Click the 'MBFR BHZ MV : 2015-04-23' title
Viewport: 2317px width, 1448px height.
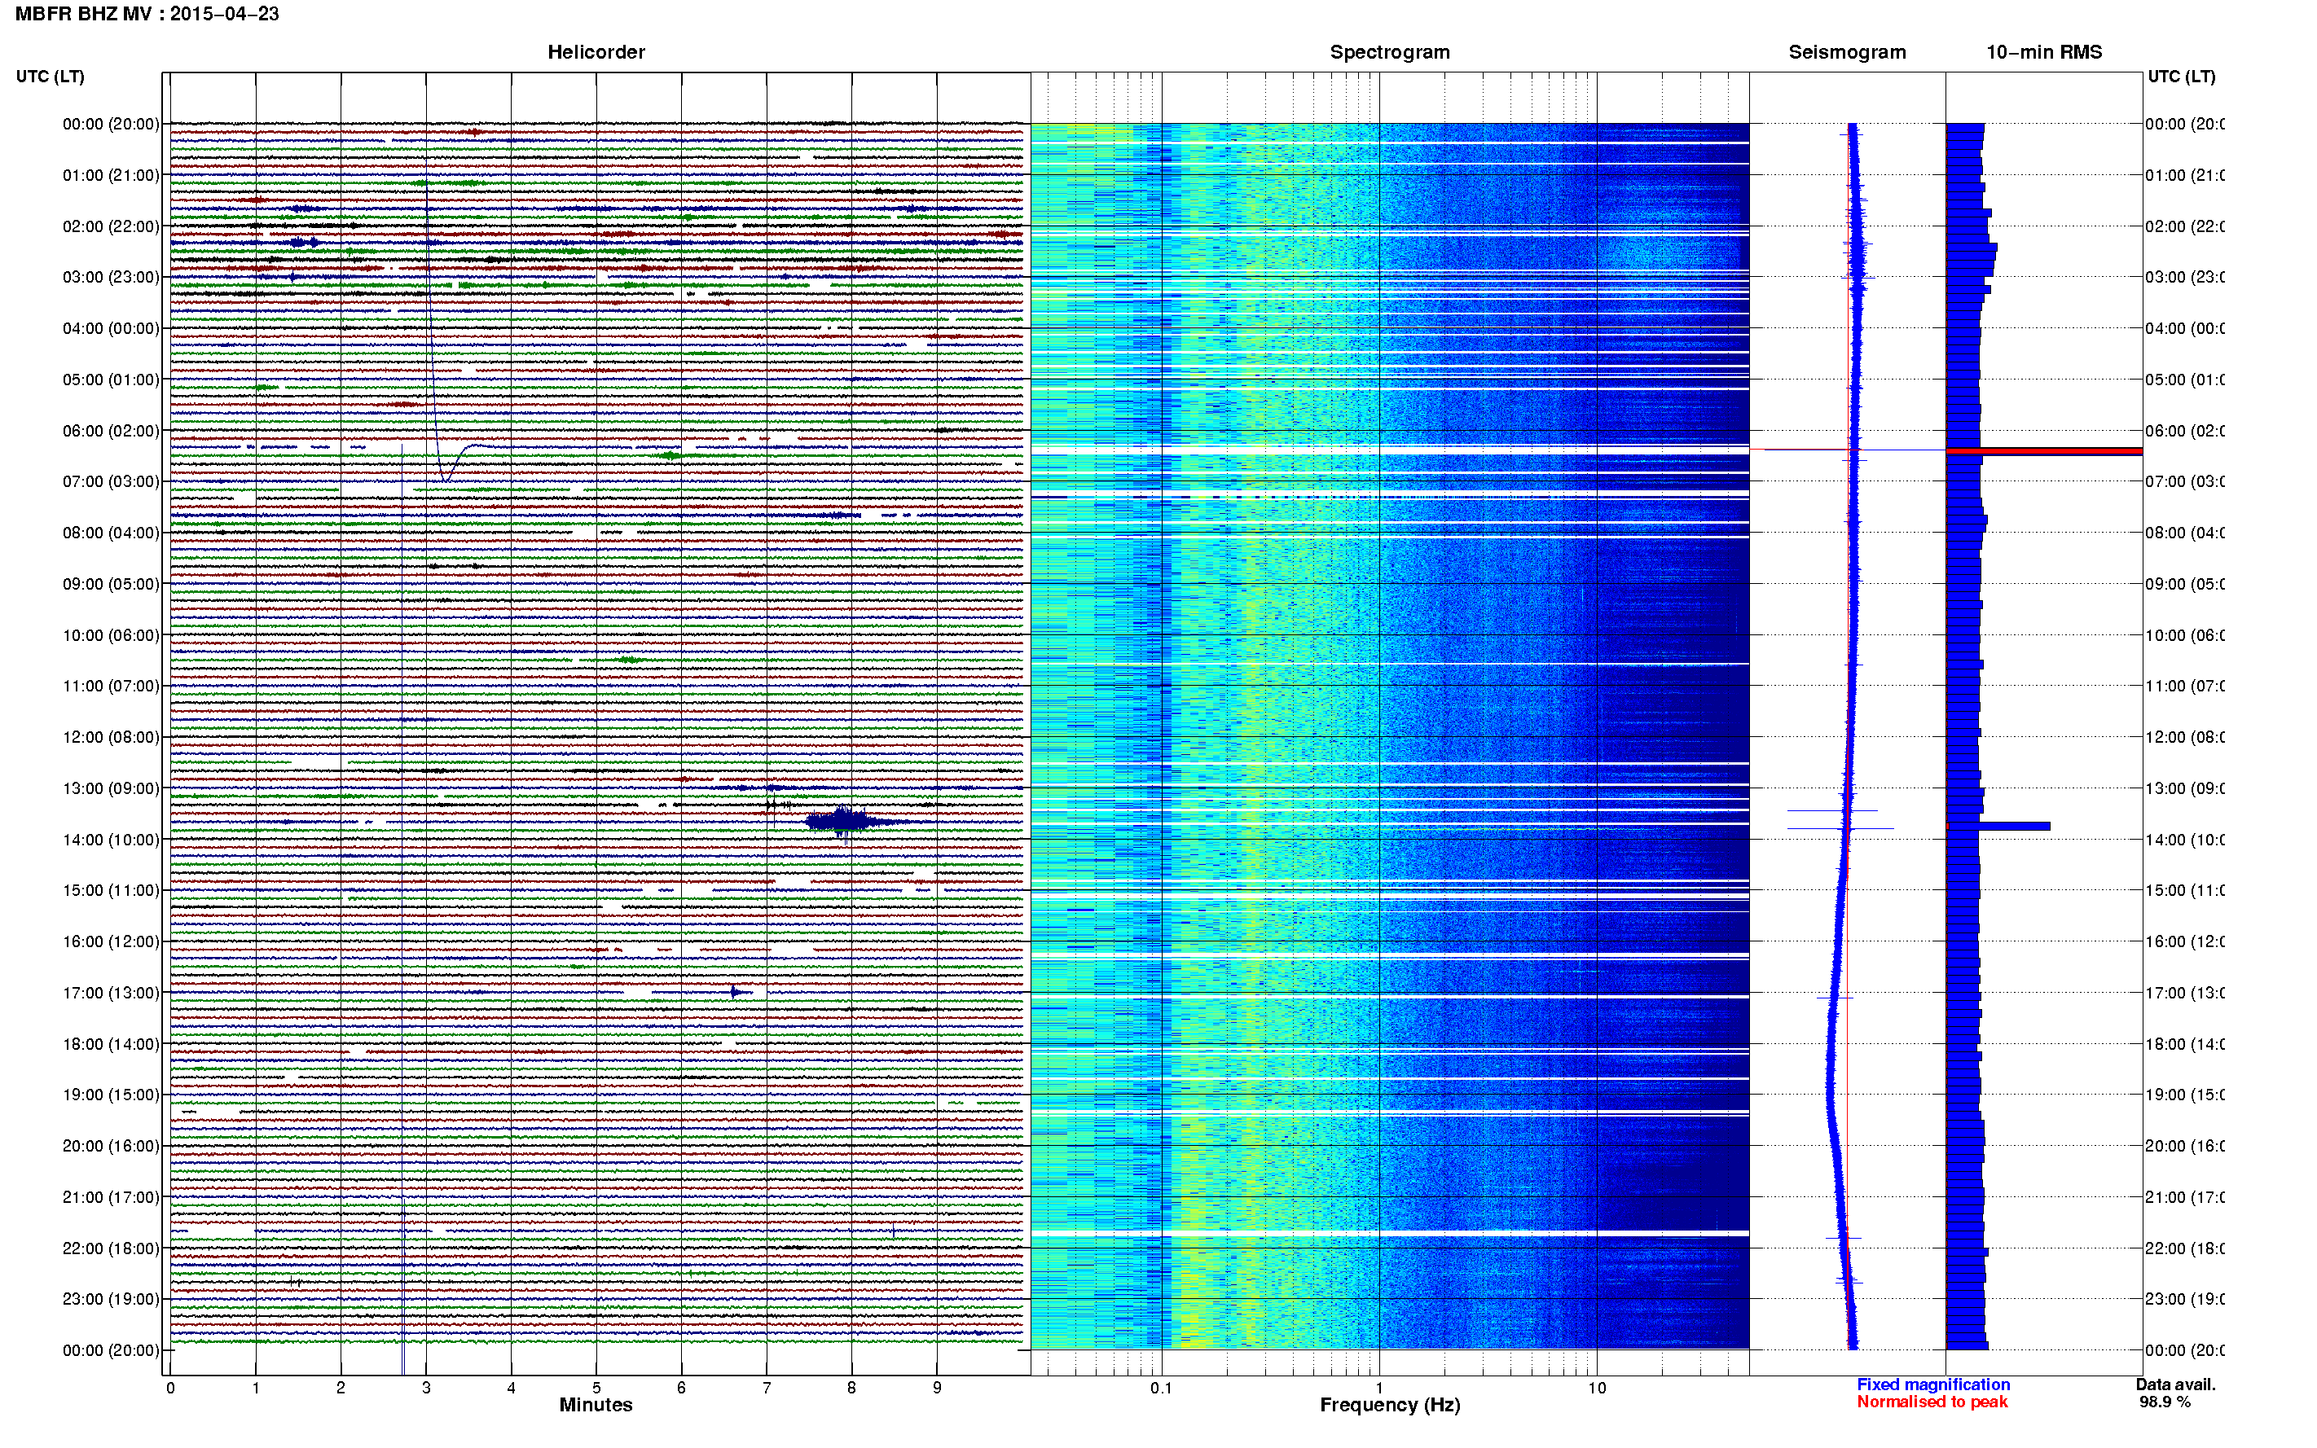click(147, 15)
